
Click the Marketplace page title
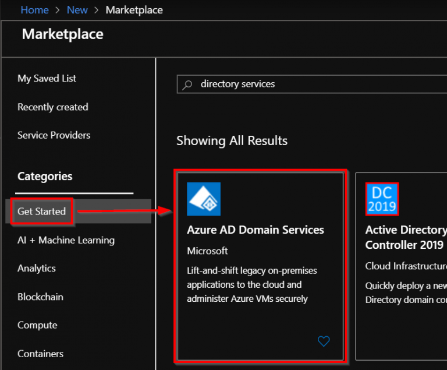click(x=62, y=34)
